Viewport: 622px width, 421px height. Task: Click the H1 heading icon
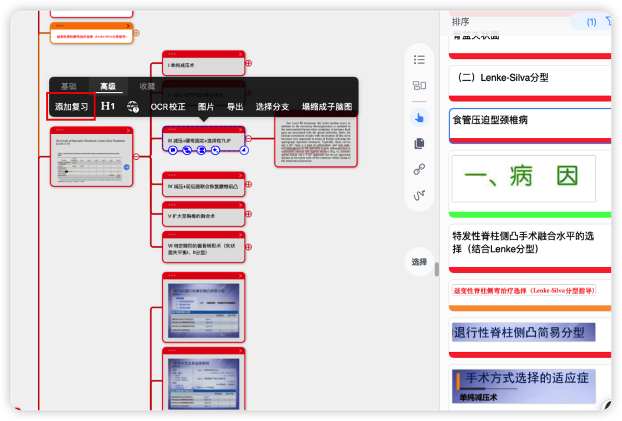point(108,107)
